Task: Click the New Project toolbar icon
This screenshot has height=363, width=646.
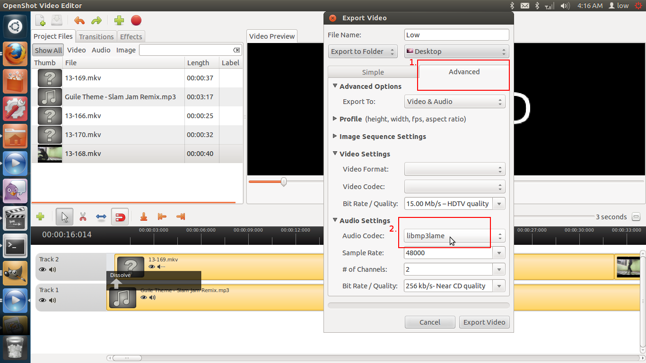Action: pos(40,20)
